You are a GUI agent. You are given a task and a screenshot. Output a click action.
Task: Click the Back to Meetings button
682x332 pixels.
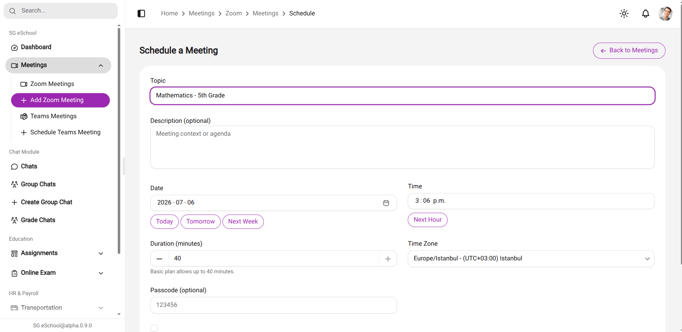tap(629, 50)
